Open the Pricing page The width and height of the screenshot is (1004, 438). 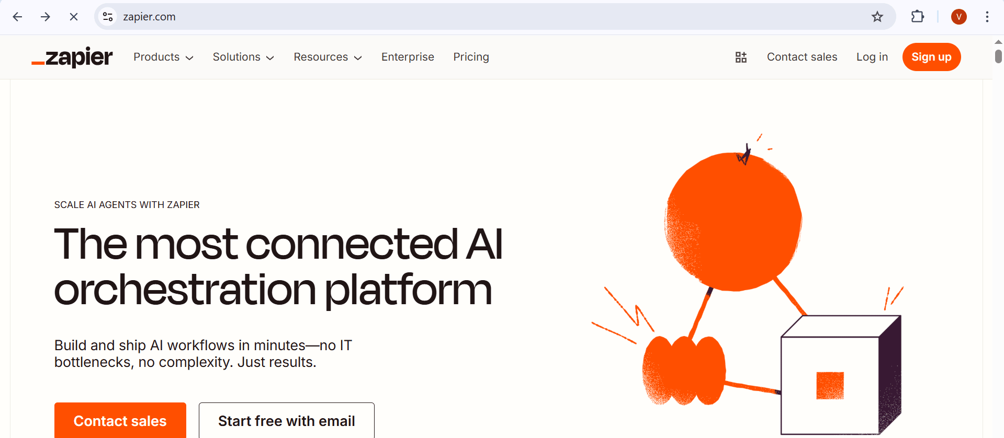[x=471, y=57]
